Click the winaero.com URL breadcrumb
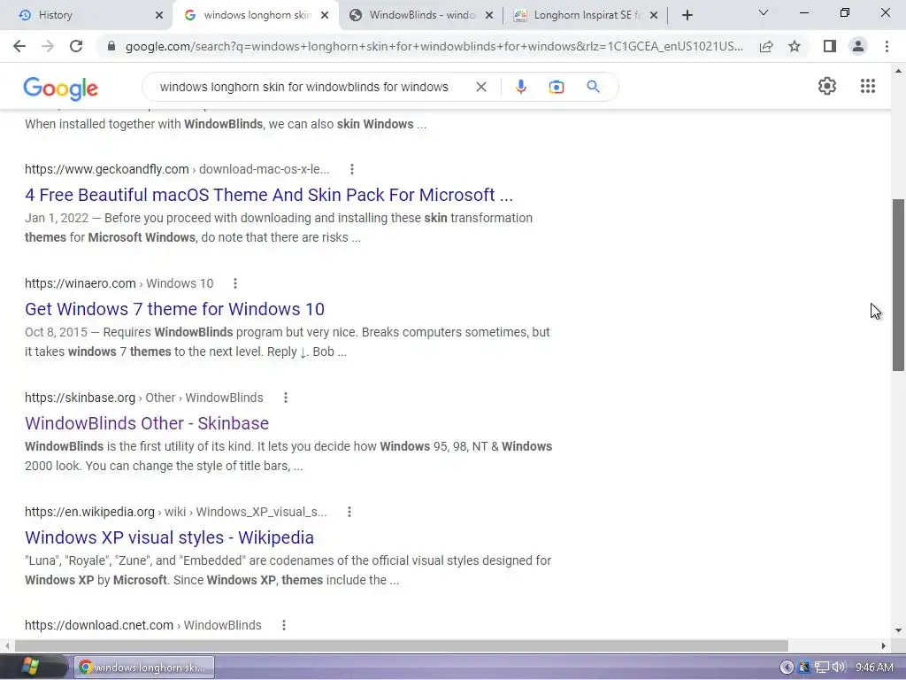The image size is (906, 680). pos(119,283)
